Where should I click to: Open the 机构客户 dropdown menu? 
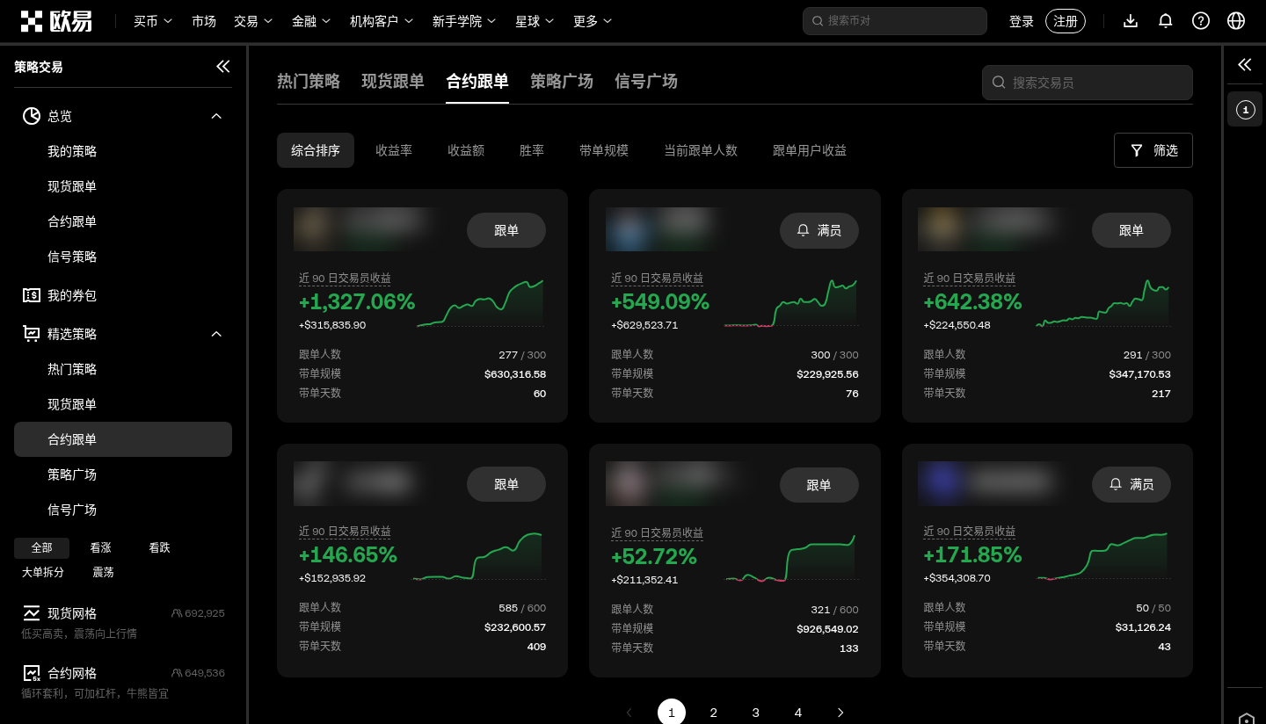coord(382,21)
